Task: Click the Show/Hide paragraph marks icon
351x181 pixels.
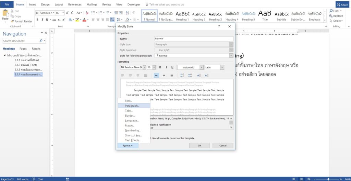Action: (x=133, y=13)
